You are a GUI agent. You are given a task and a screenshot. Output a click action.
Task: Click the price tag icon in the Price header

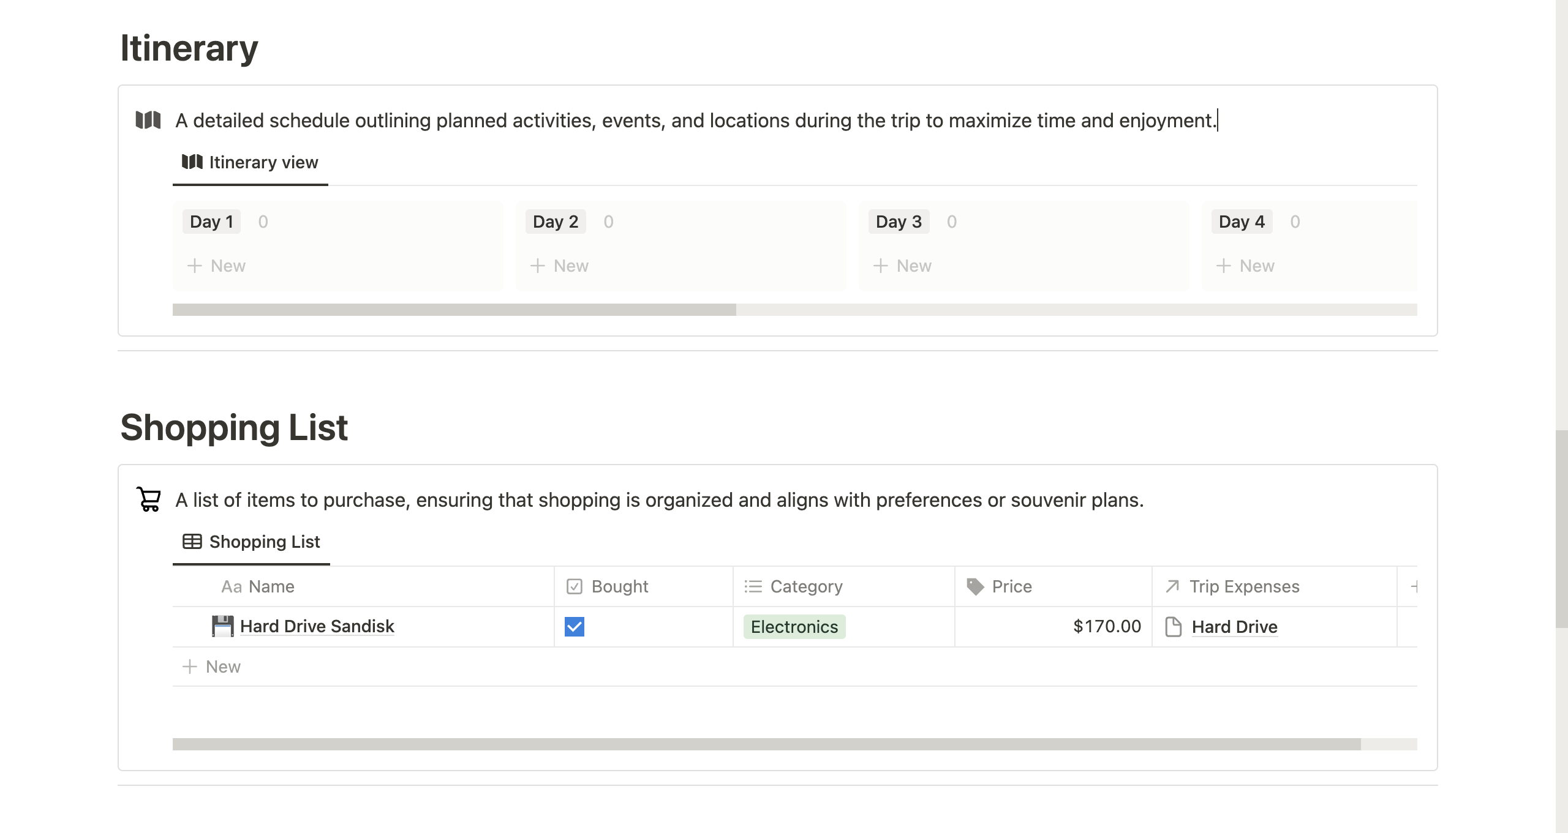[x=975, y=586]
